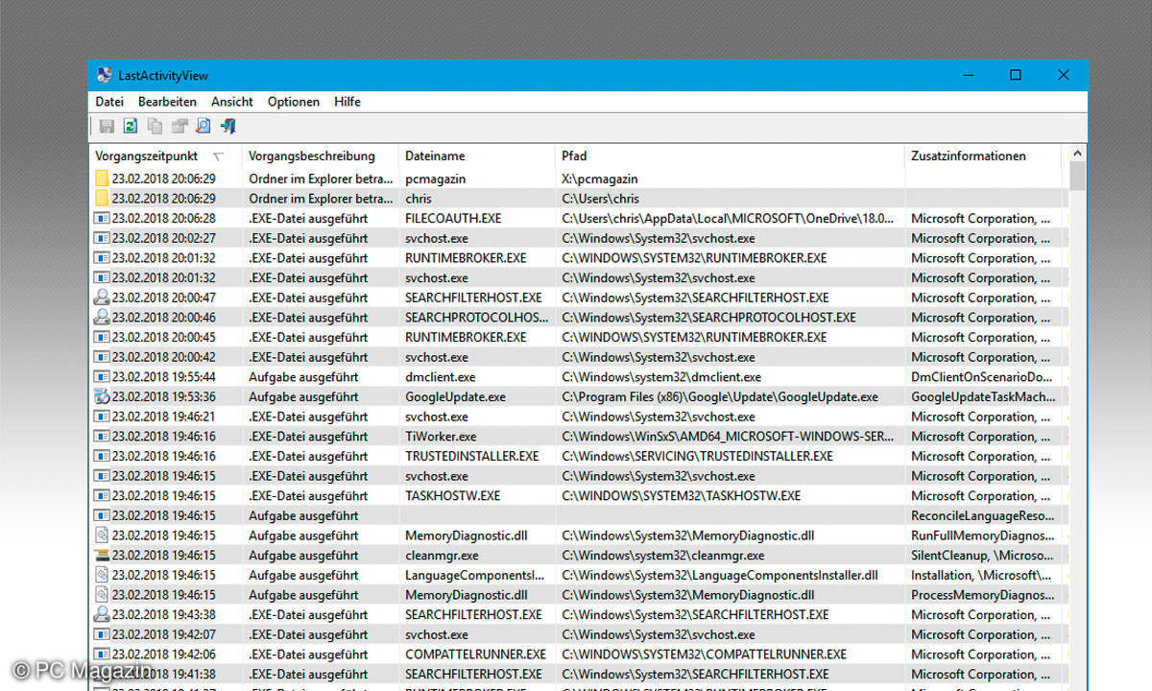The height and width of the screenshot is (691, 1152).
Task: Click the icon of the COMPATTELRUNNER.EXE row
Action: click(102, 655)
